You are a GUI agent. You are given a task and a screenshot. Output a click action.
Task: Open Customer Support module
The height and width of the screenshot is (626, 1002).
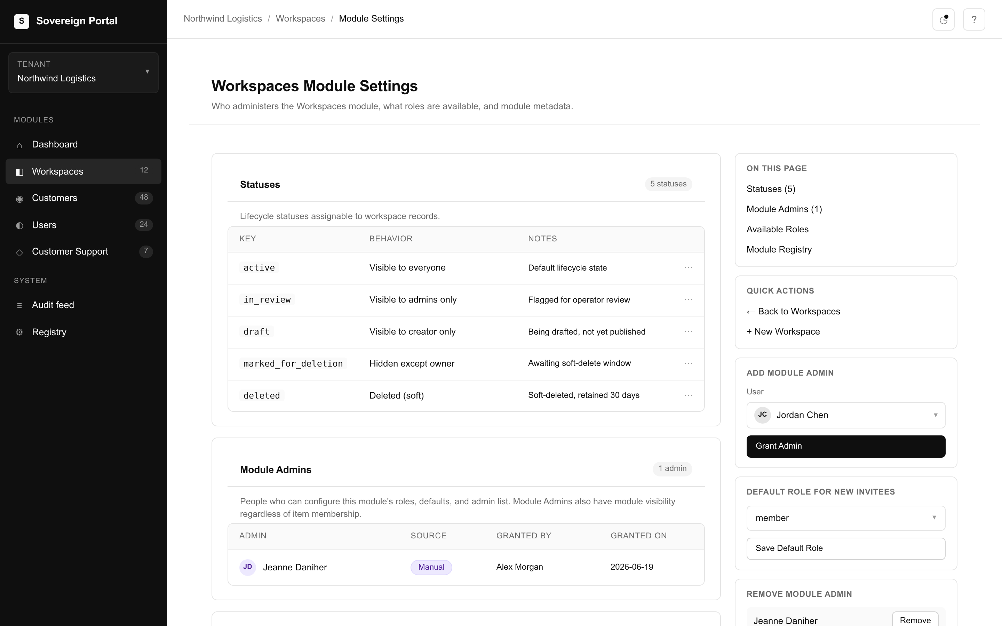[83, 251]
